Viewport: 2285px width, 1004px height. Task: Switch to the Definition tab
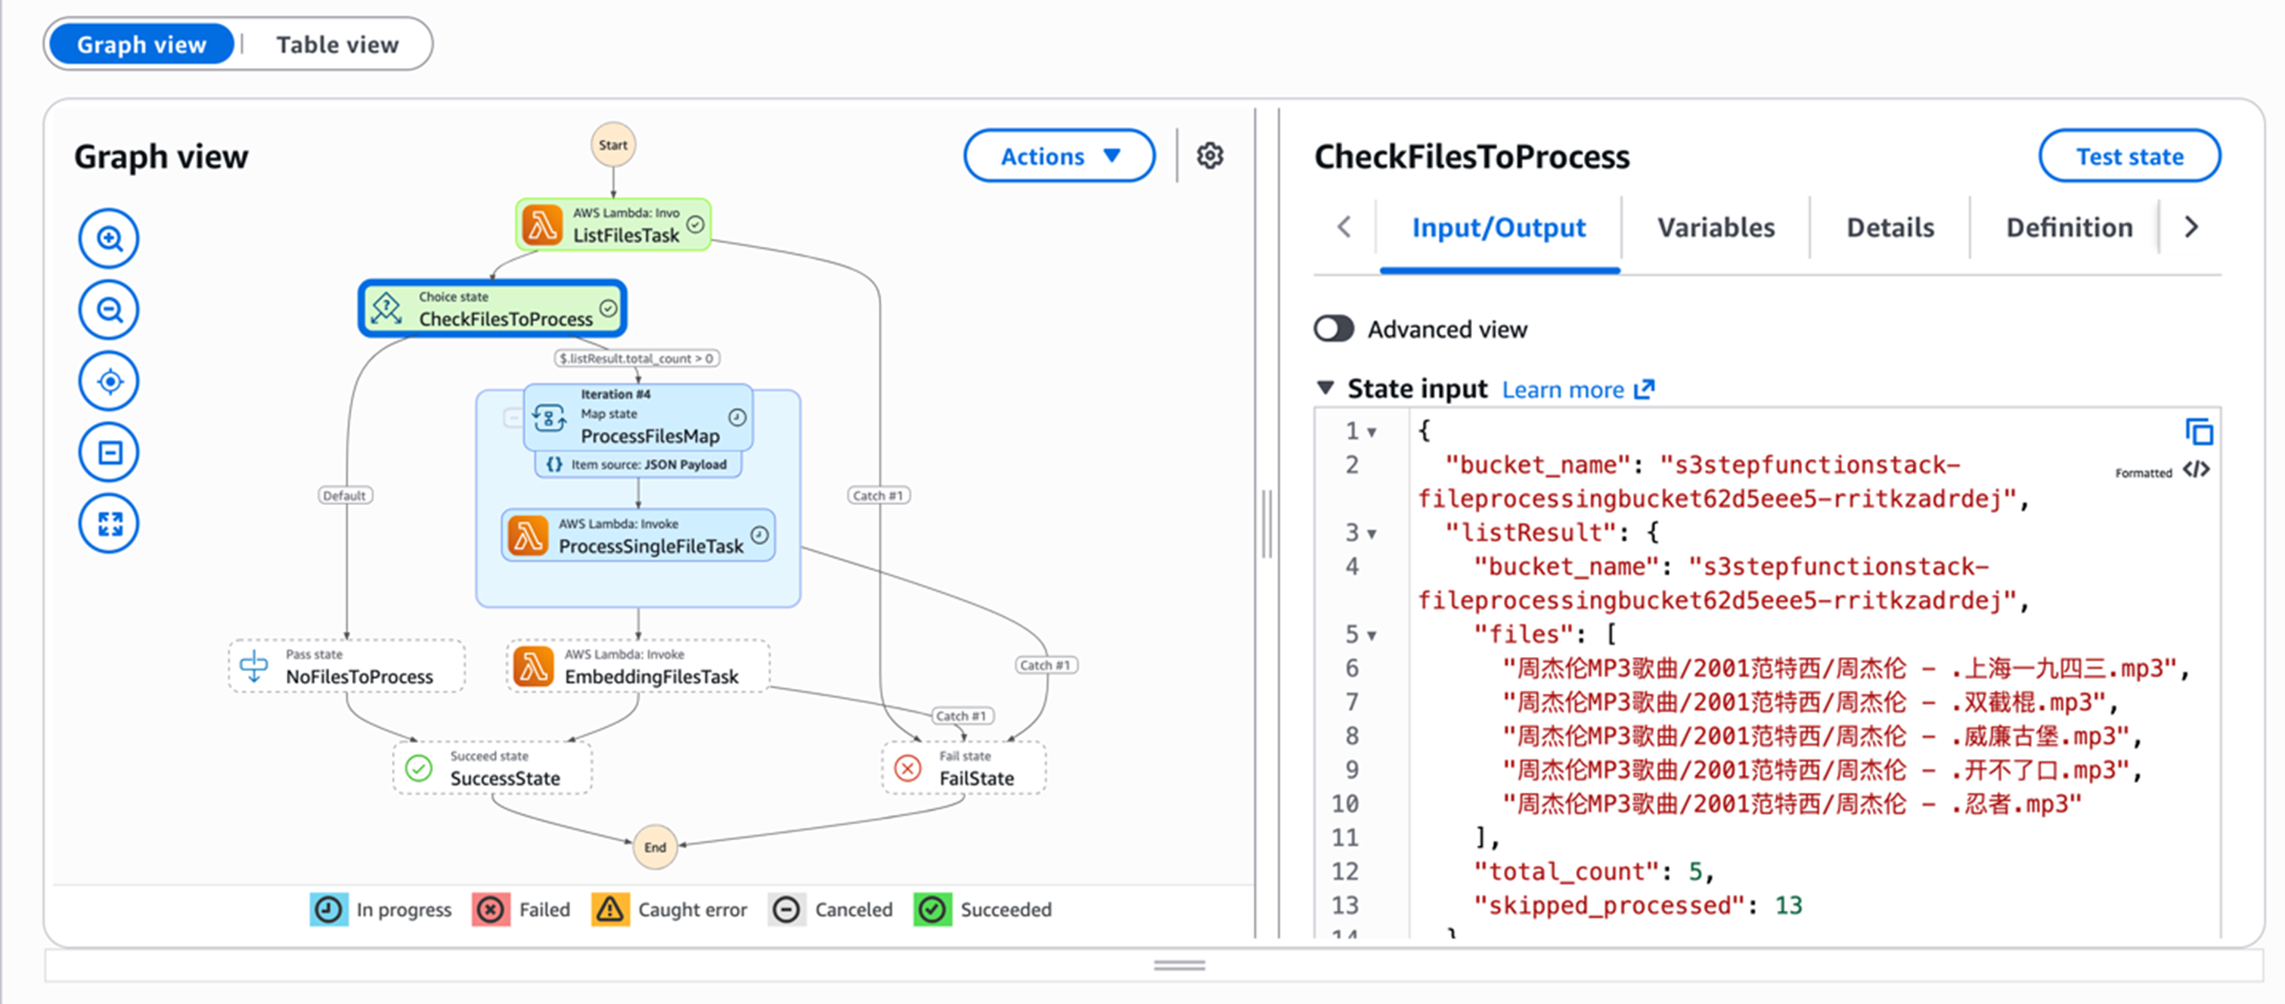2069,228
